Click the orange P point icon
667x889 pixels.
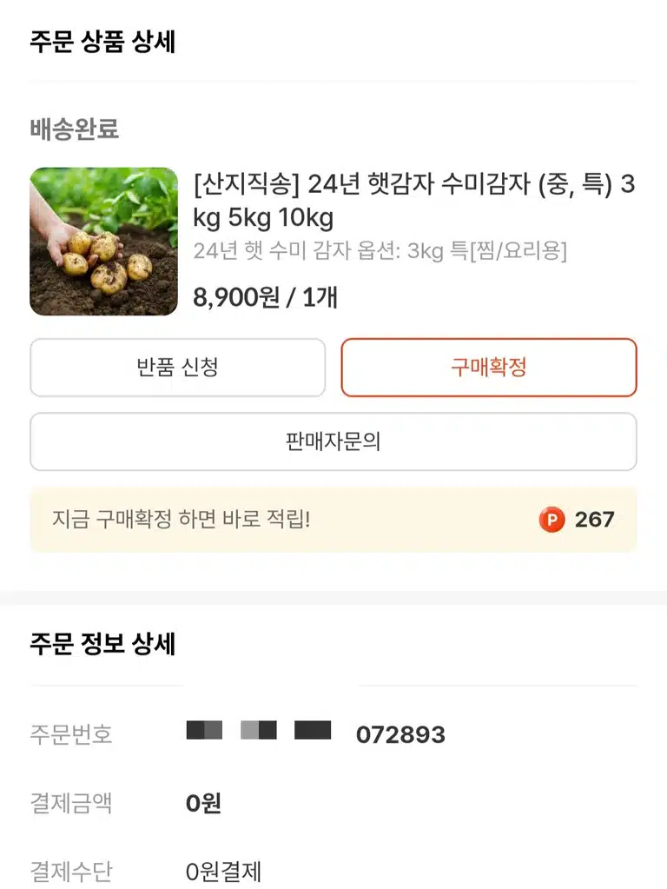(x=551, y=520)
